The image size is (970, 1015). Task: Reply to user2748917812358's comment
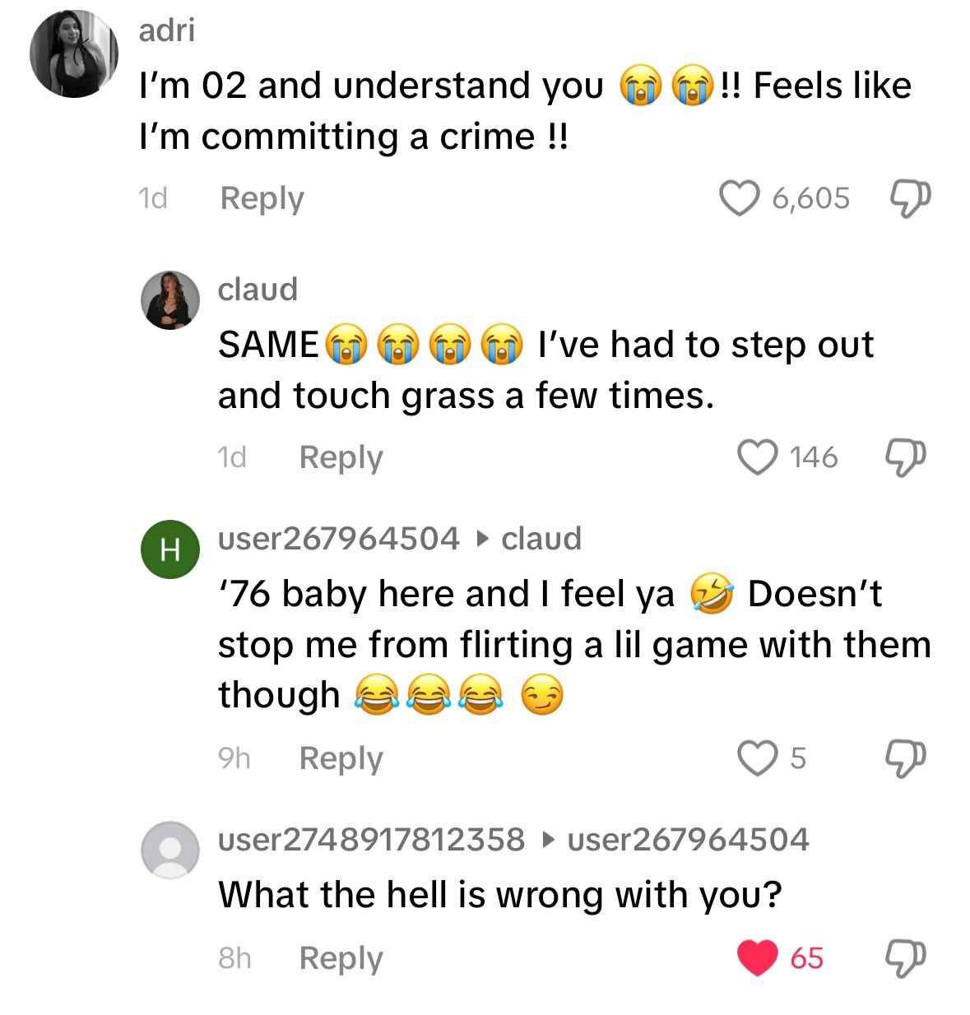[341, 958]
